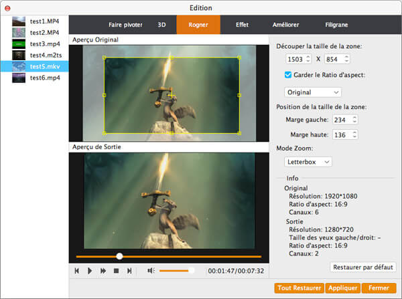Open test1.MP4 thumbnail
402x299 pixels.
(19, 21)
